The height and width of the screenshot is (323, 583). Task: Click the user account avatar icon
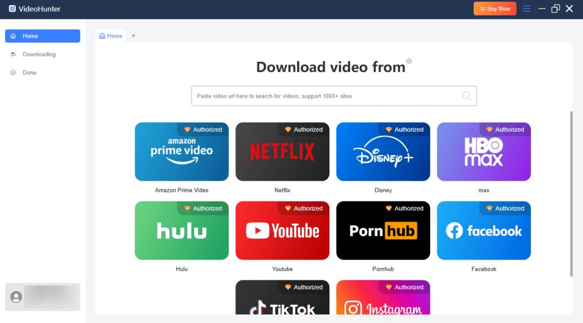tap(16, 297)
